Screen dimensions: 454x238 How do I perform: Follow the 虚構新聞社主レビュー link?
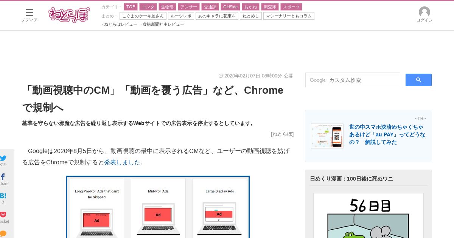point(163,24)
